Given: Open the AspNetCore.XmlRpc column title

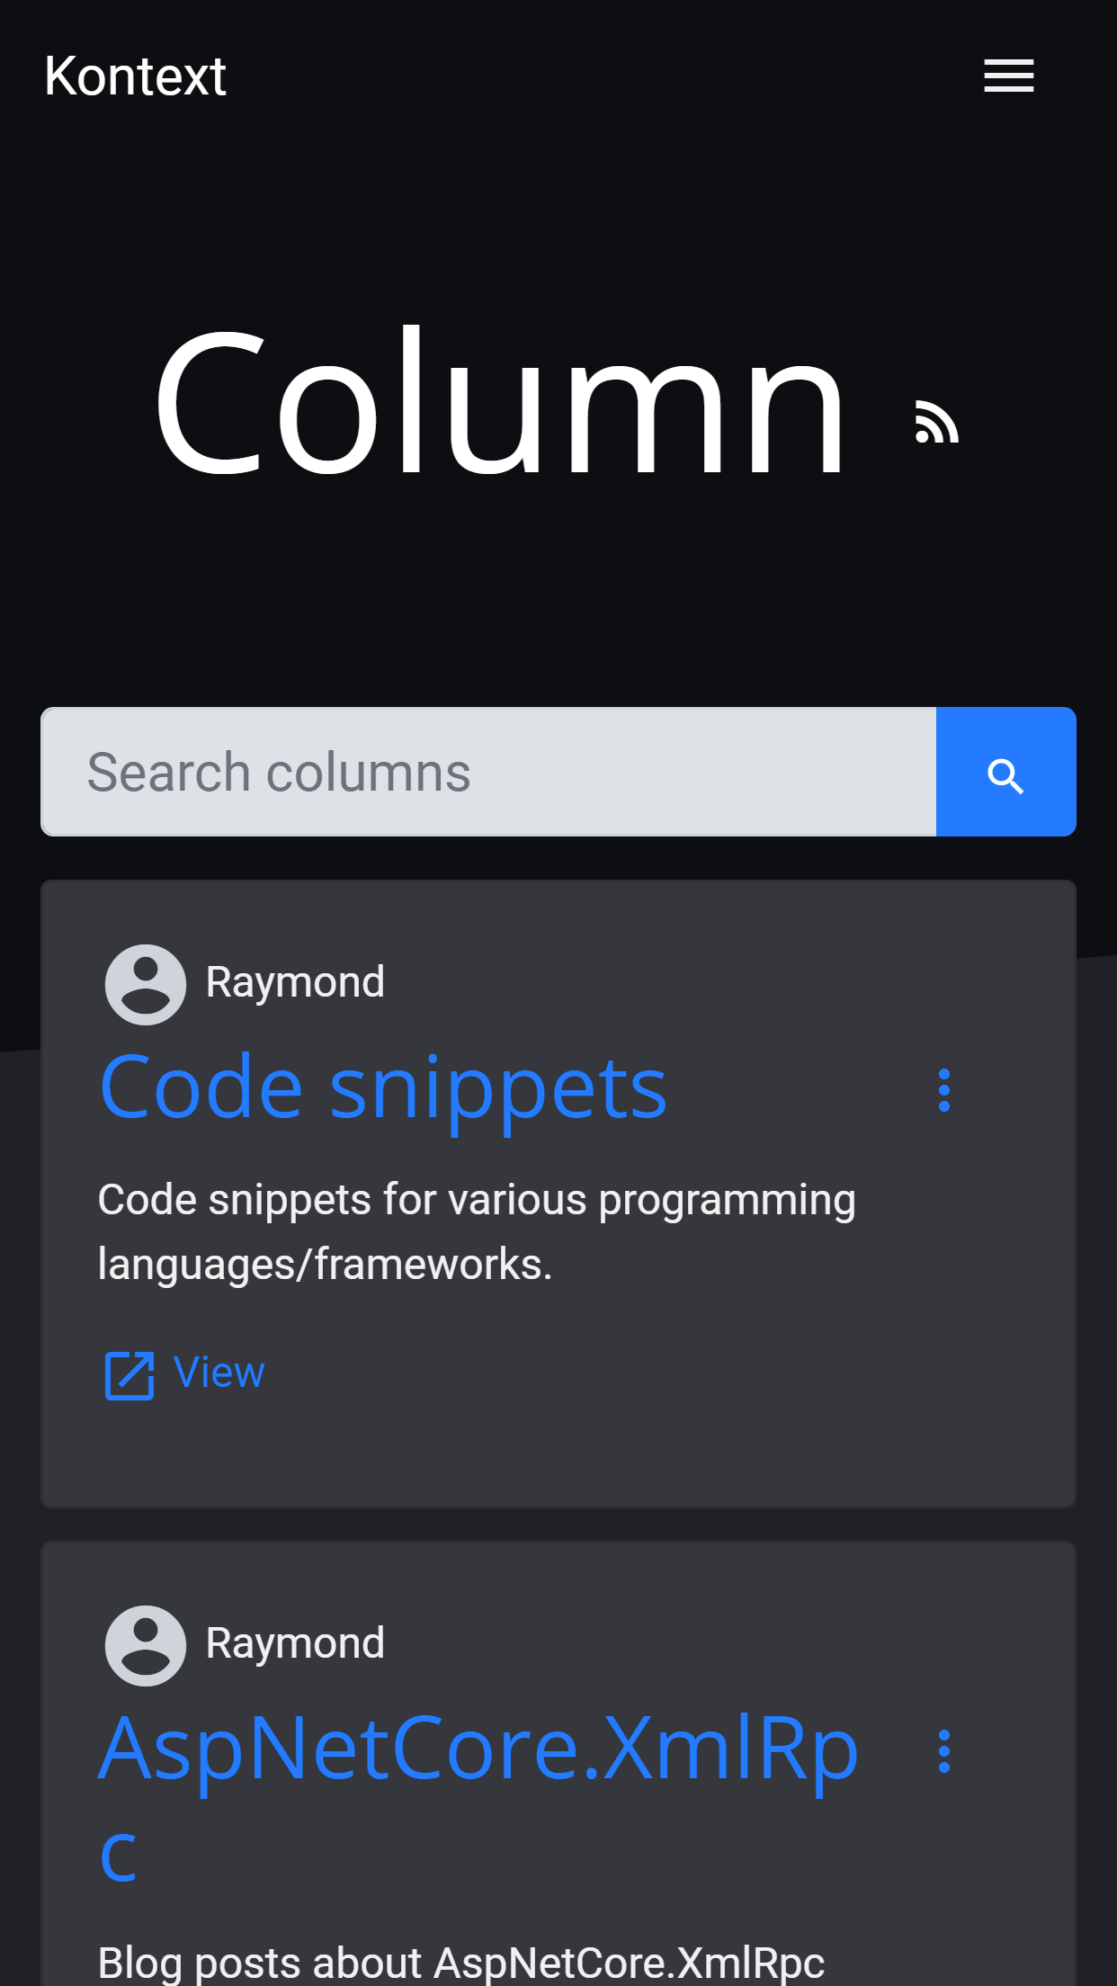Looking at the screenshot, I should (478, 1795).
